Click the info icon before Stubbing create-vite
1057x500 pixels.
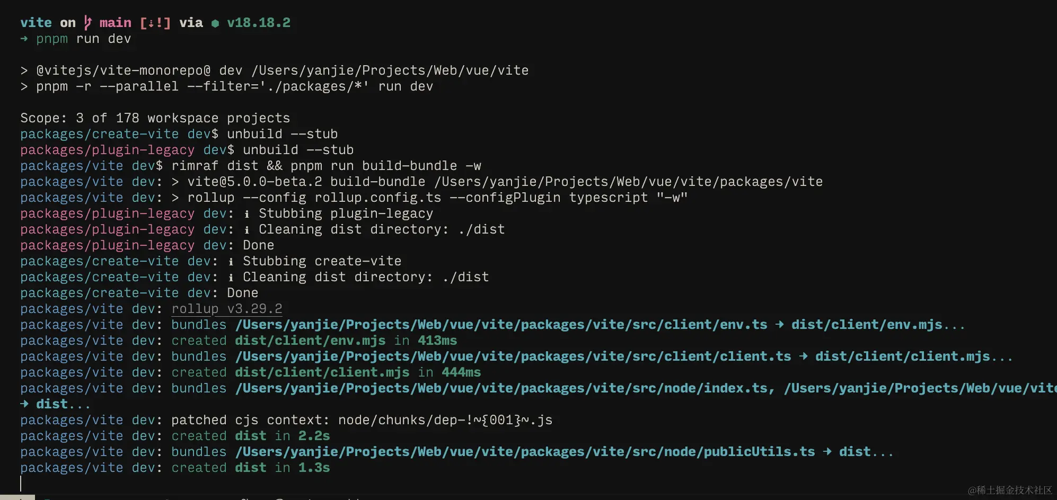(x=231, y=262)
